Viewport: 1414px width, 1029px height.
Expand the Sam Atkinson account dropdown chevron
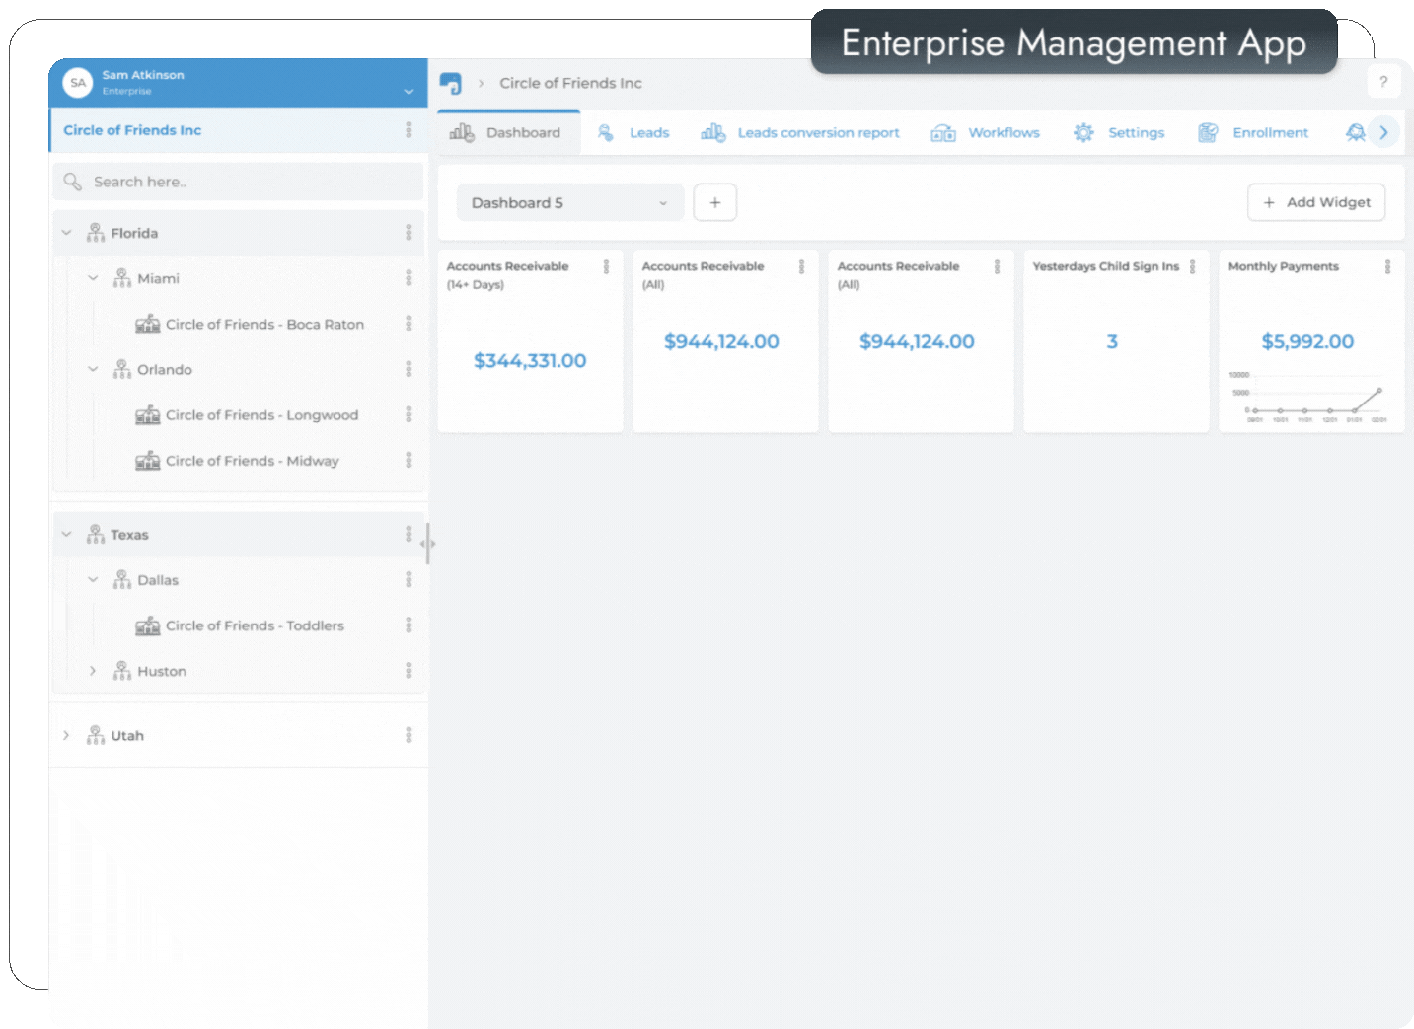pos(409,92)
